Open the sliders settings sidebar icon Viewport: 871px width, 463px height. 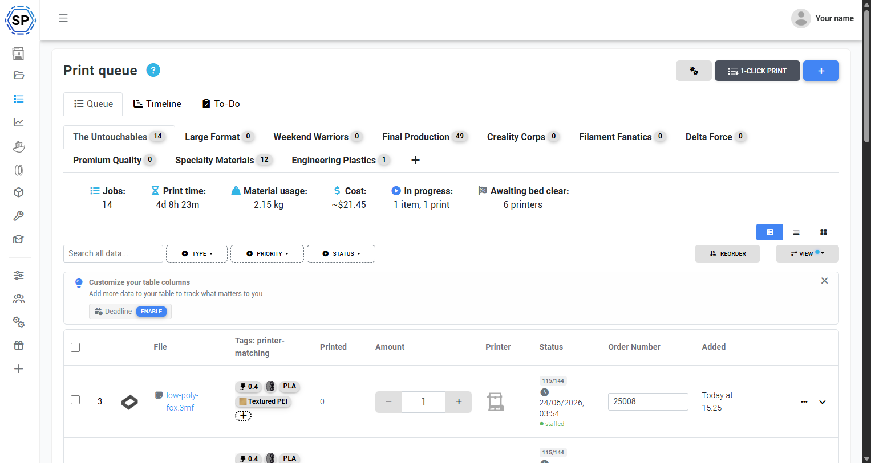point(18,276)
